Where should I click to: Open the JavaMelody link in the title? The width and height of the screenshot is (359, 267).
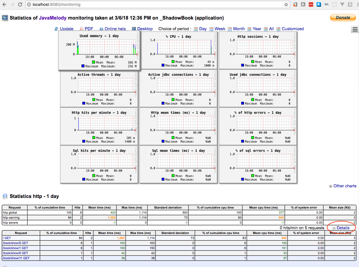pyautogui.click(x=52, y=18)
